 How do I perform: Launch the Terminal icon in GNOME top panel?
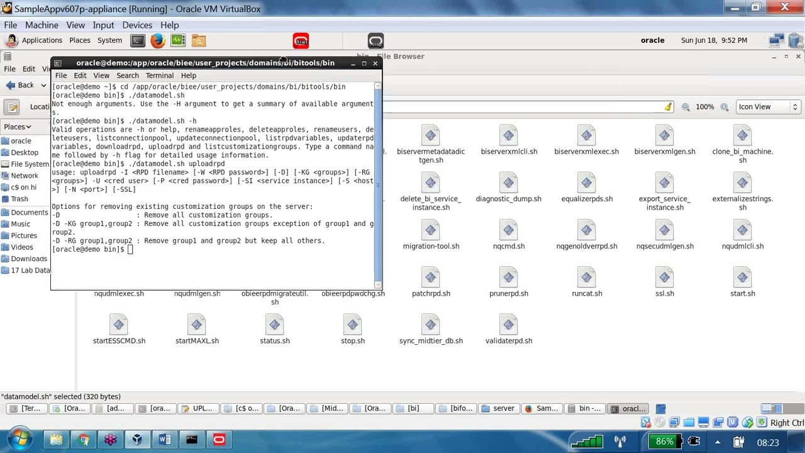tap(138, 41)
